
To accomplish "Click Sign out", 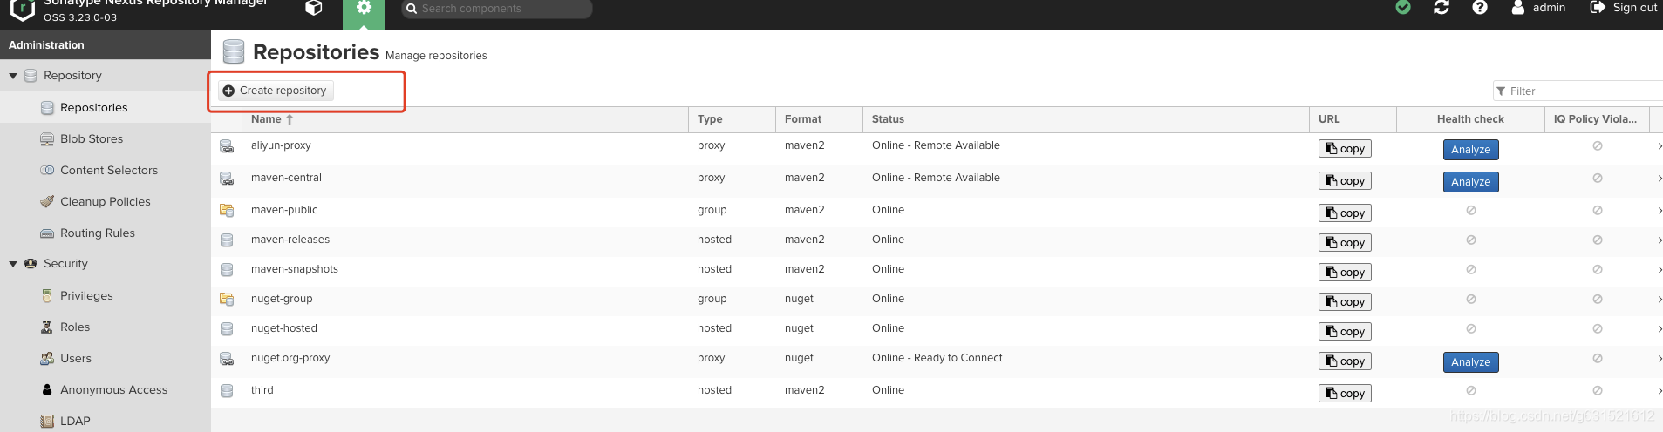I will [1623, 8].
